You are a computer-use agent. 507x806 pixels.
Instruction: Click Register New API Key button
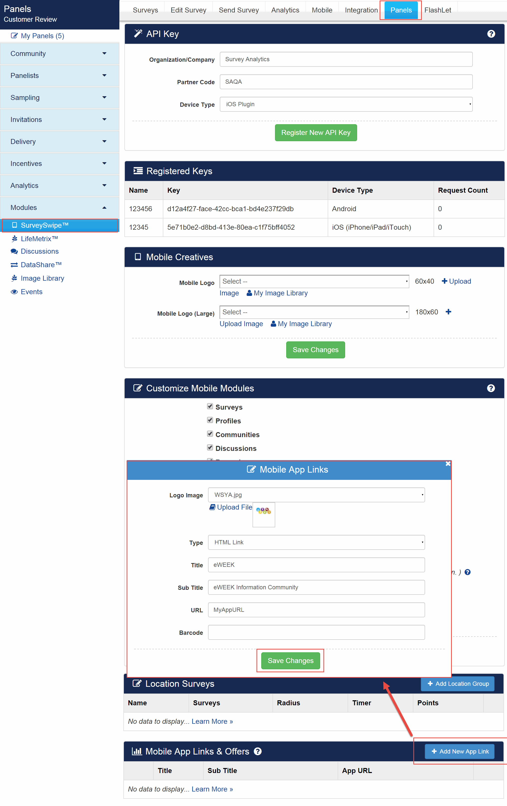point(315,132)
